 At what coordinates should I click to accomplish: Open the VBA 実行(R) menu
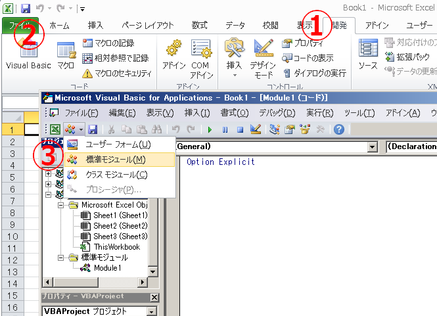[x=319, y=113]
